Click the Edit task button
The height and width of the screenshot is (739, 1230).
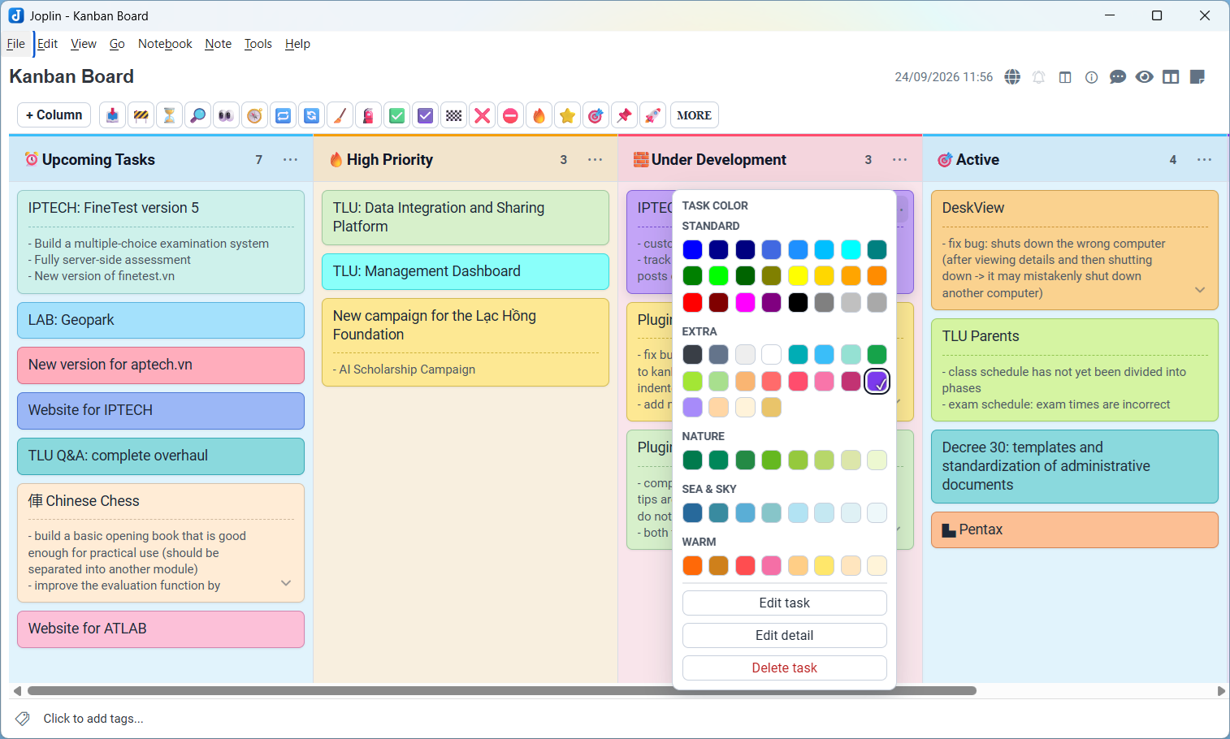784,603
